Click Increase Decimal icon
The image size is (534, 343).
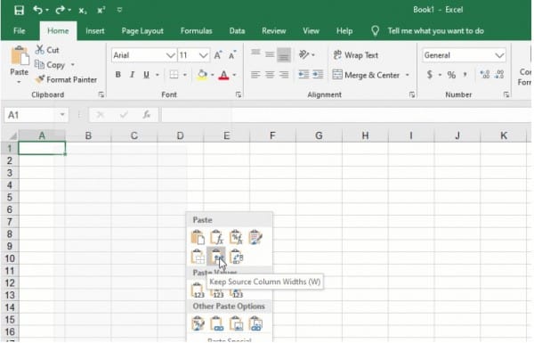(x=485, y=74)
